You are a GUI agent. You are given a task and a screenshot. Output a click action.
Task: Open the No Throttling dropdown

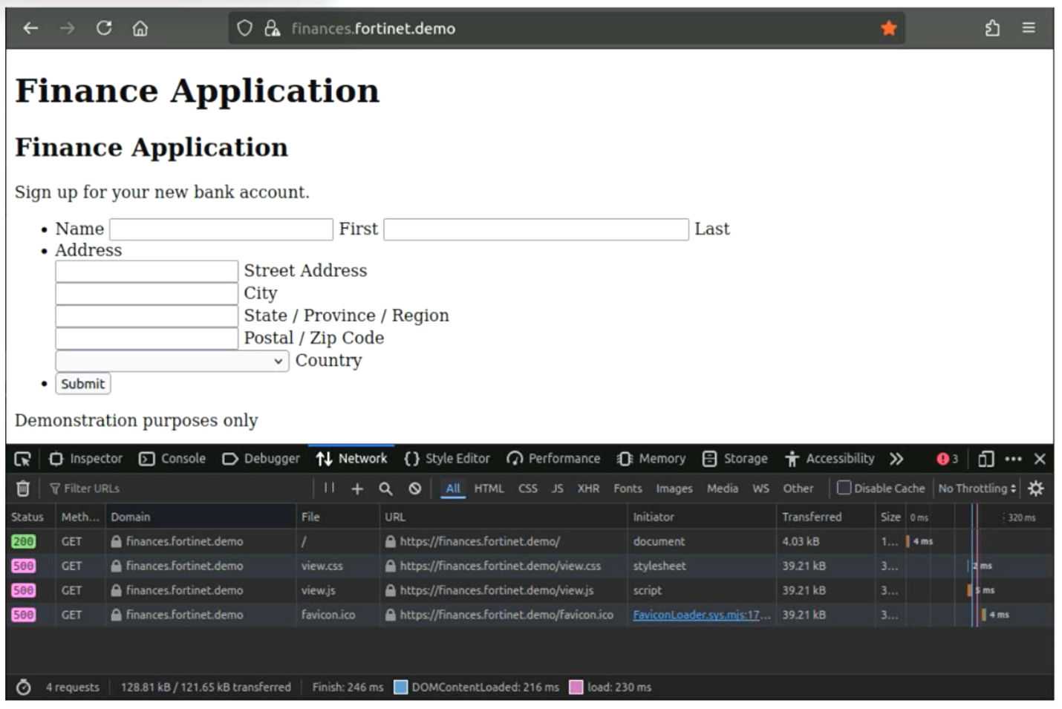977,489
